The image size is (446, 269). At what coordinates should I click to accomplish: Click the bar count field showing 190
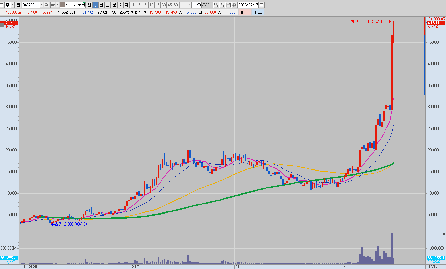coord(197,5)
